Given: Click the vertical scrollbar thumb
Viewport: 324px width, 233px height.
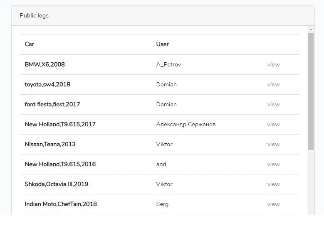Looking at the screenshot, I should [311, 91].
